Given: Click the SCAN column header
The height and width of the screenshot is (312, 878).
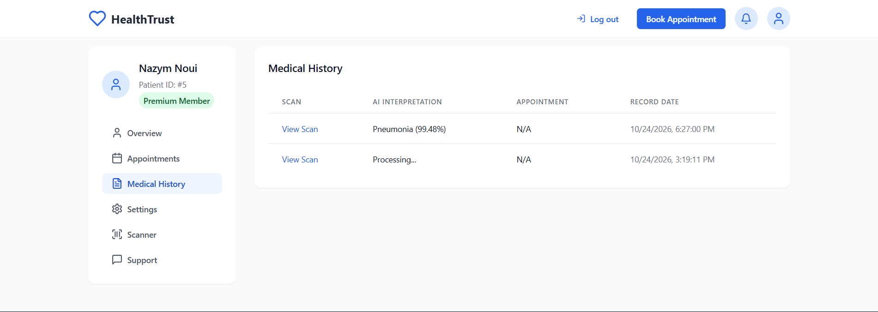Looking at the screenshot, I should [291, 102].
